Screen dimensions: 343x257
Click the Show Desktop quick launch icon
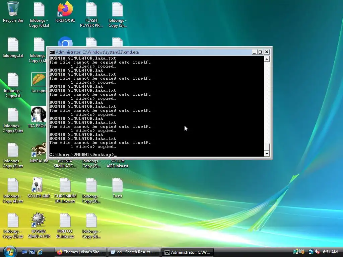pos(24,252)
